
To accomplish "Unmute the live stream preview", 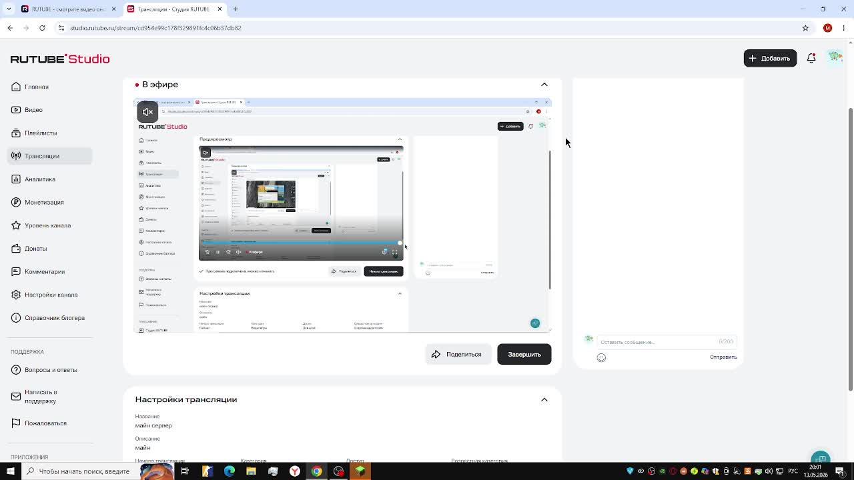I will [x=147, y=112].
